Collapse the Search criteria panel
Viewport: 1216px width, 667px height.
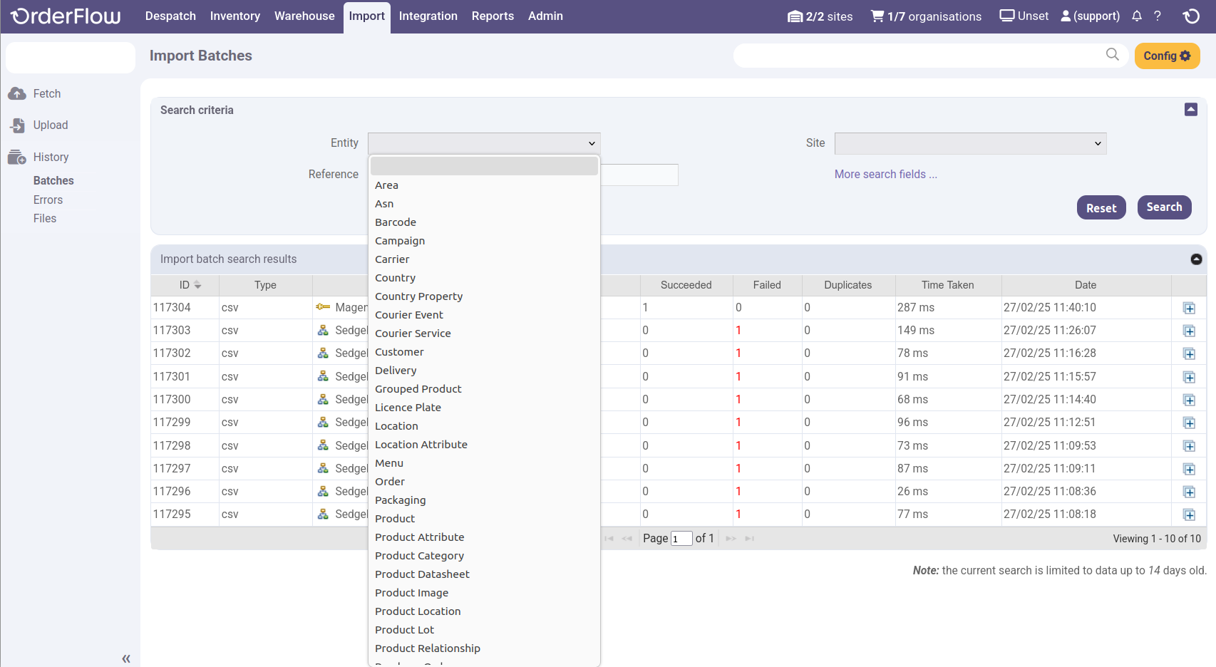(x=1190, y=110)
